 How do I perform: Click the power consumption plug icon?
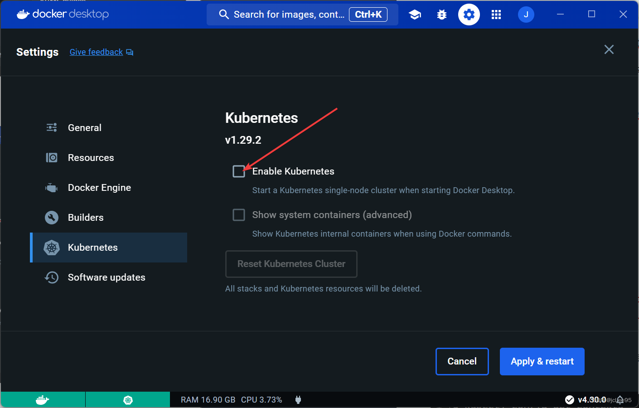[298, 399]
